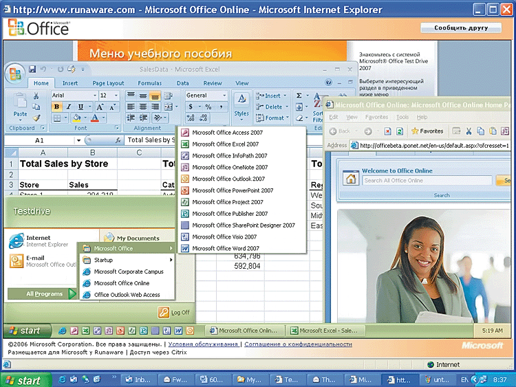This screenshot has height=387, width=516.
Task: Open the Соглашение о конфиденциальности link
Action: click(298, 344)
